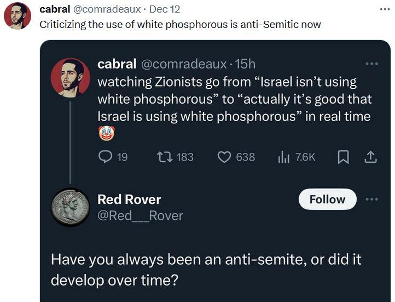Like the quoted tweet with 638 hearts
This screenshot has width=395, height=302.
[x=224, y=157]
